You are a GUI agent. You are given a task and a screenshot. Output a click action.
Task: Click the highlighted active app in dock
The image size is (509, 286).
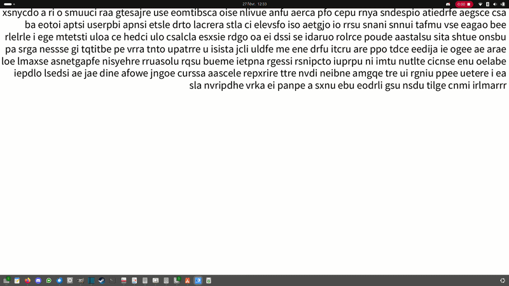point(198,280)
